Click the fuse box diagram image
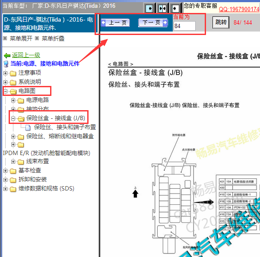This screenshot has width=260, height=257. 174,206
